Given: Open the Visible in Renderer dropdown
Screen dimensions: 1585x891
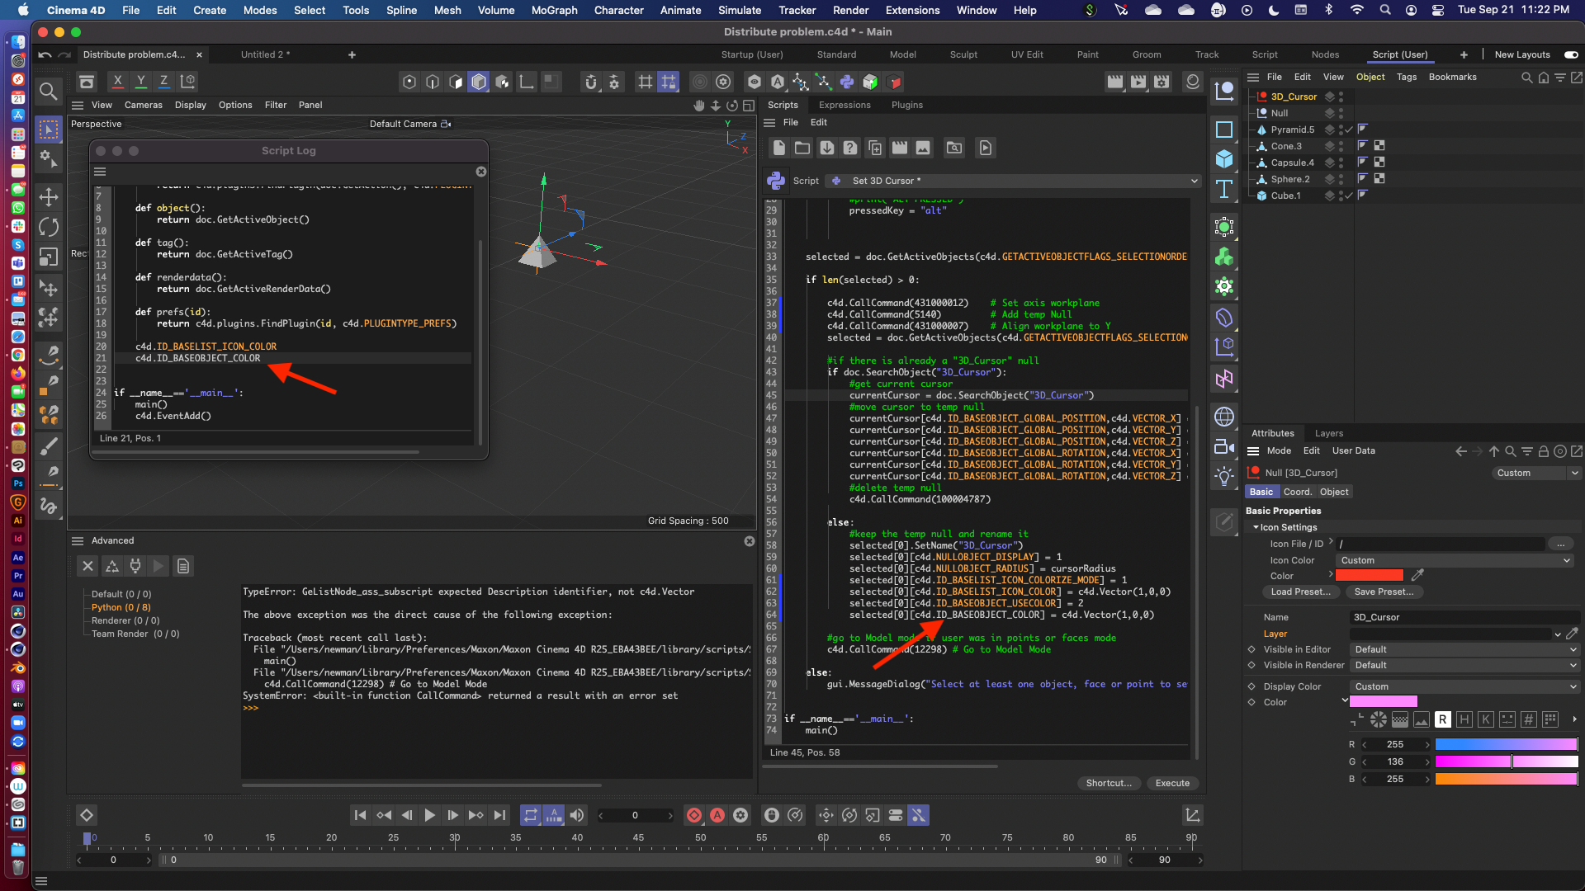Looking at the screenshot, I should click(1465, 665).
